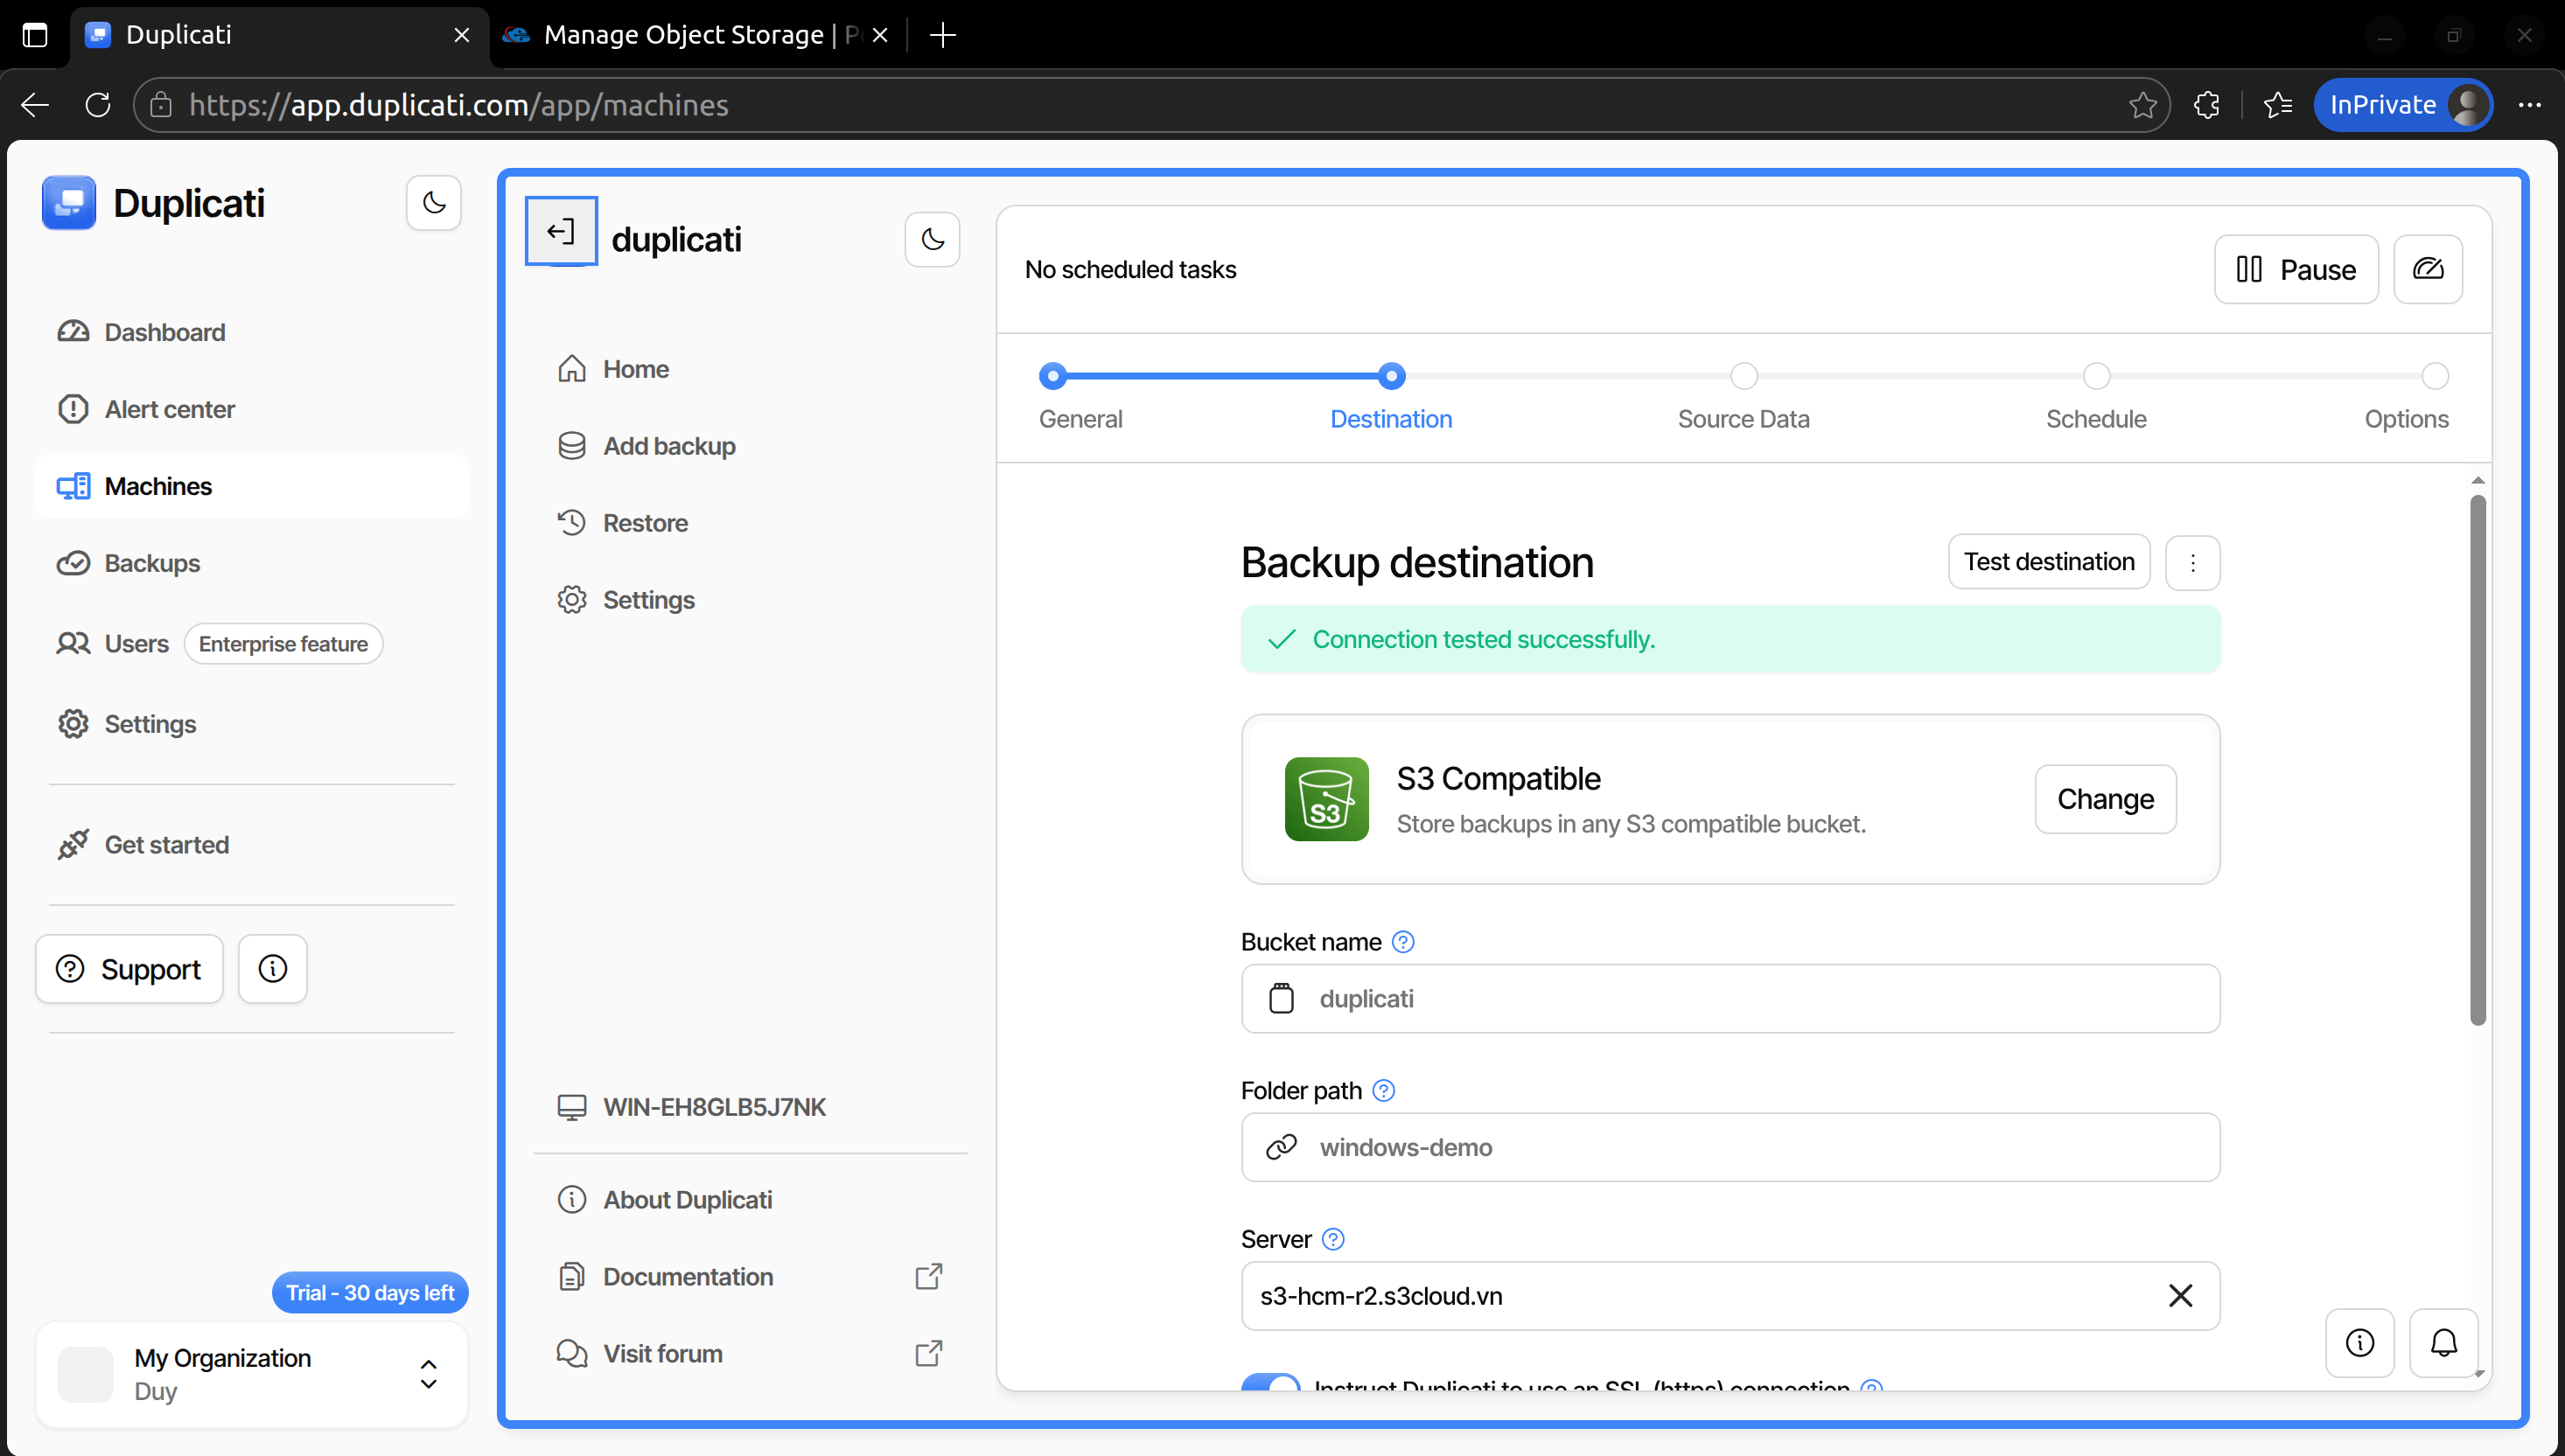The height and width of the screenshot is (1456, 2565).
Task: Open Add backup in the sidebar
Action: coord(668,446)
